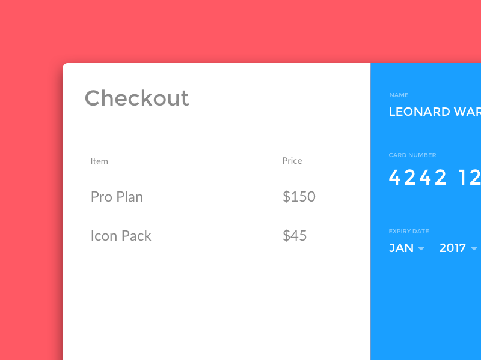
Task: Click the first card digits 4242
Action: click(x=418, y=178)
